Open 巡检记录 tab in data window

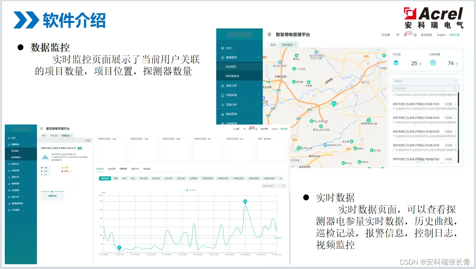[111, 169]
